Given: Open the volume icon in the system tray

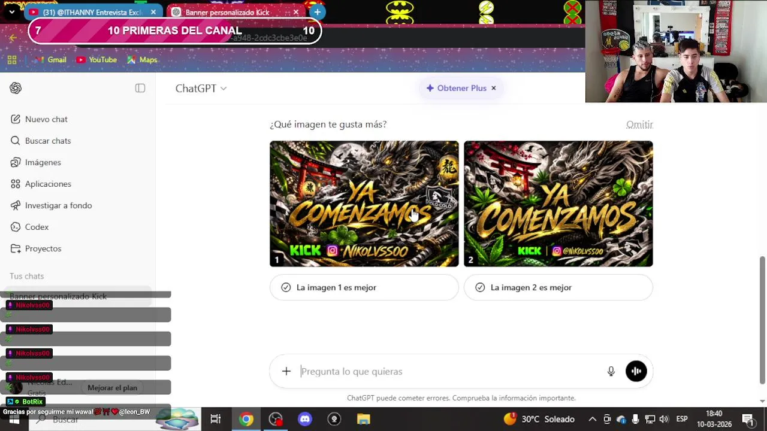Looking at the screenshot, I should 664,419.
